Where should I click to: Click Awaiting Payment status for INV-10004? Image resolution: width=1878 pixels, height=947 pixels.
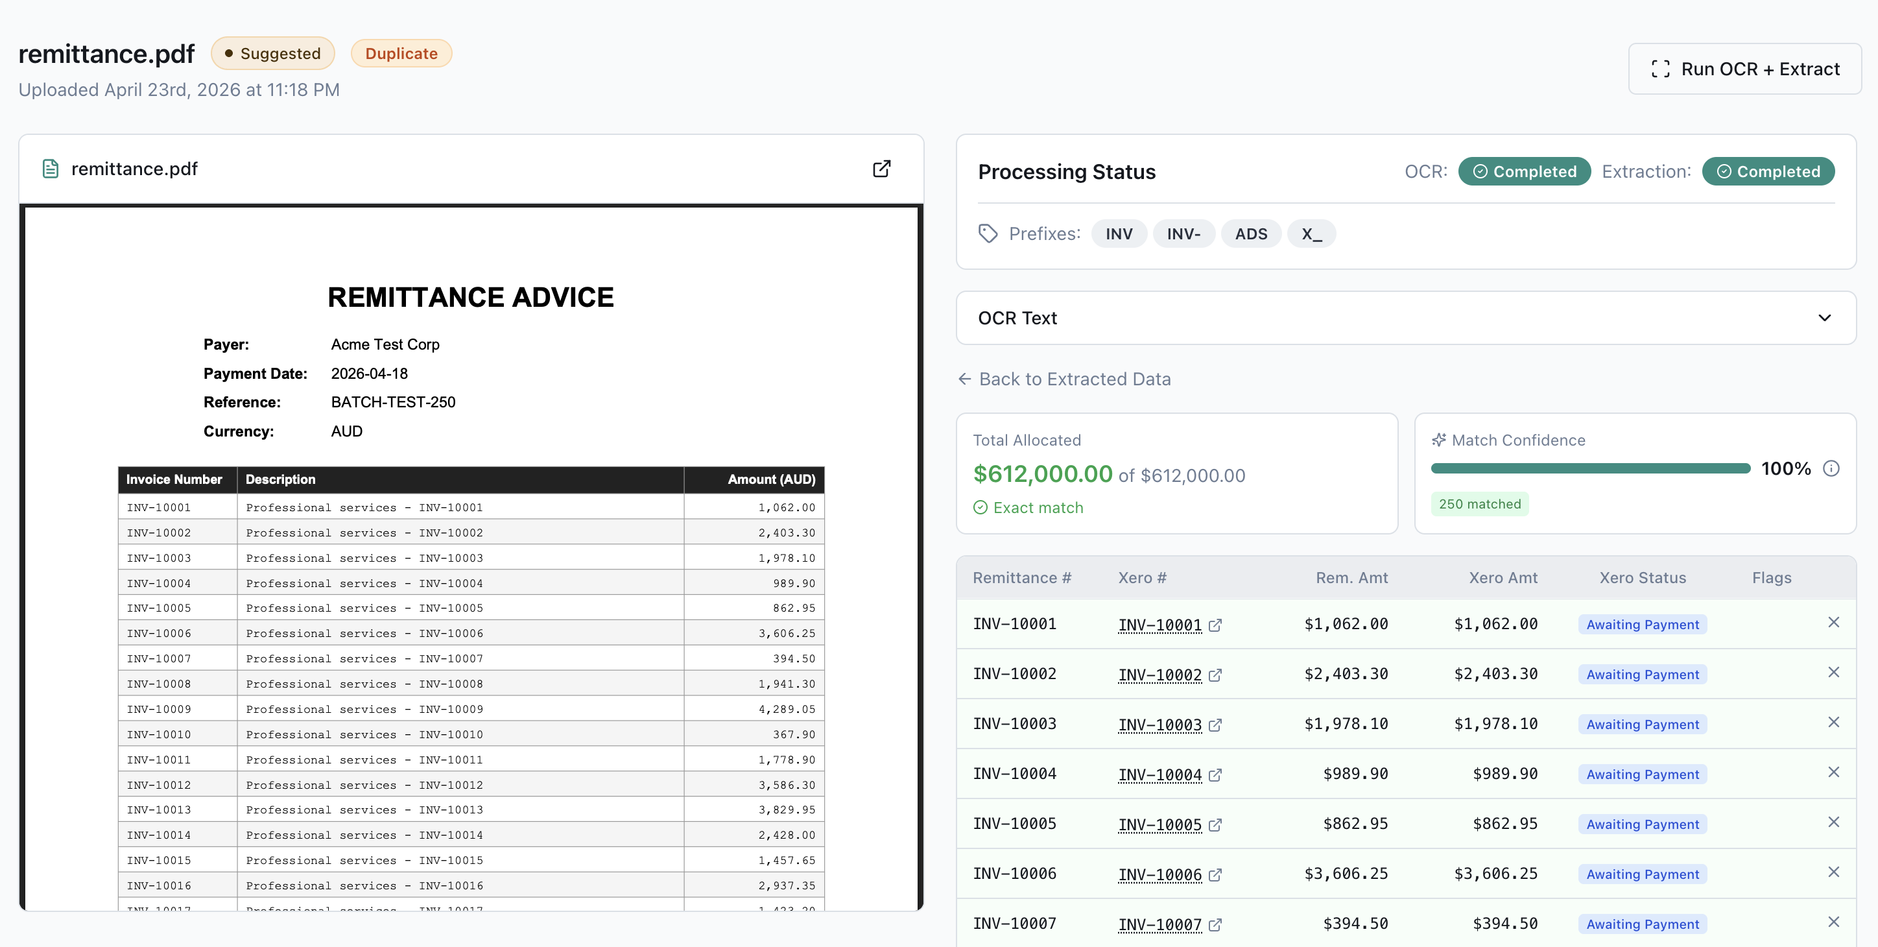1643,775
